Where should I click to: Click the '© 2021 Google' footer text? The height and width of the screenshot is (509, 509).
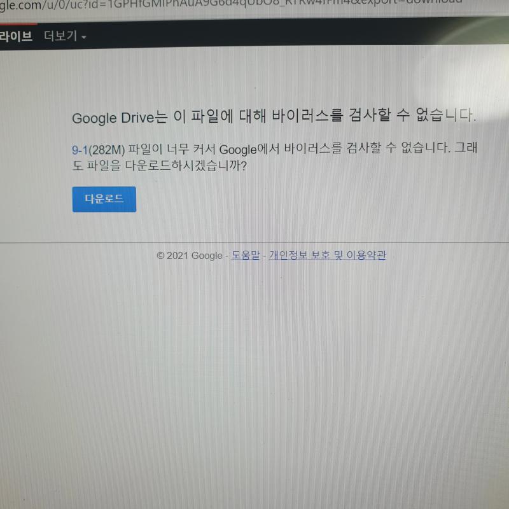click(189, 256)
